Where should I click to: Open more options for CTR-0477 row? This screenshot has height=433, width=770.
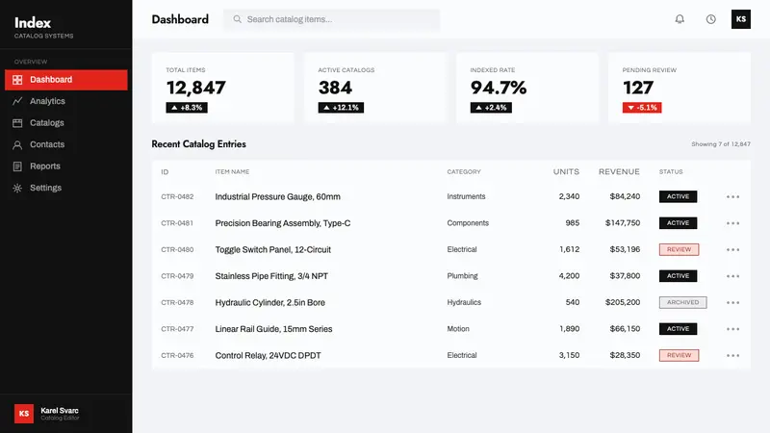click(x=732, y=329)
